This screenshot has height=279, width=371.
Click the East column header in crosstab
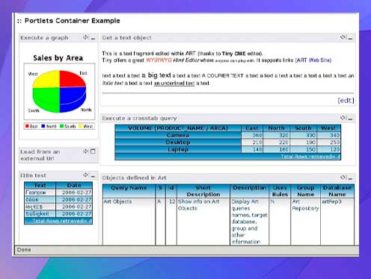pyautogui.click(x=252, y=128)
